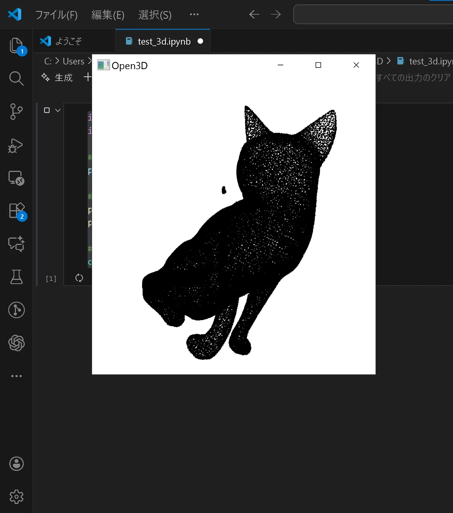
Task: Open the Extensions view icon
Action: coord(16,211)
